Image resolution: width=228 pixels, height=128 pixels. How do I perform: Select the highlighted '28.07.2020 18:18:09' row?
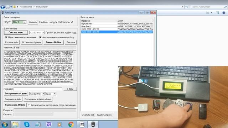(x=117, y=32)
